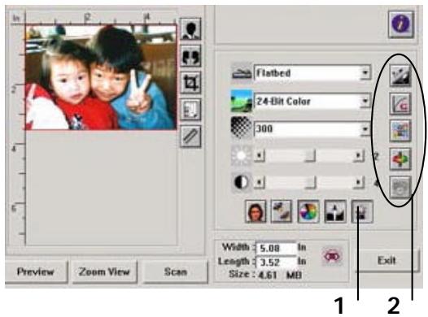Open the Curves adjustment tool
Viewport: 428px width, 317px height.
400,103
